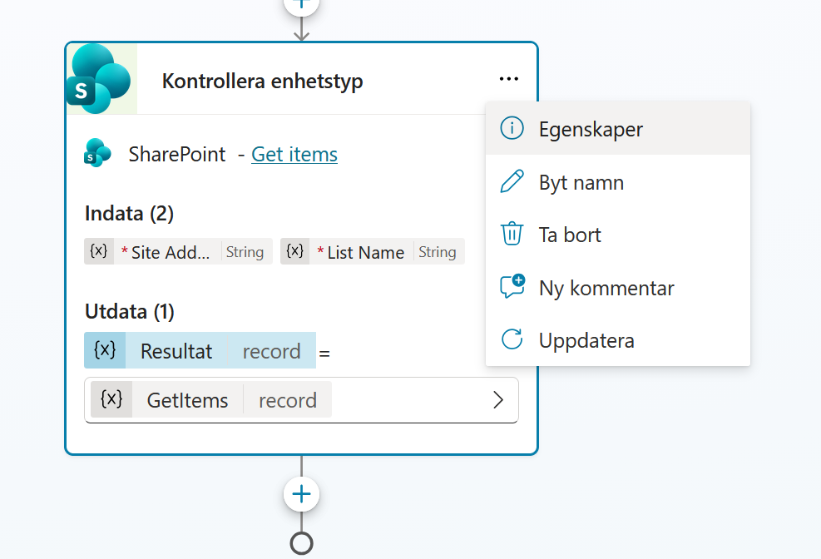821x559 pixels.
Task: Add a node with plus button above card
Action: tap(302, 5)
